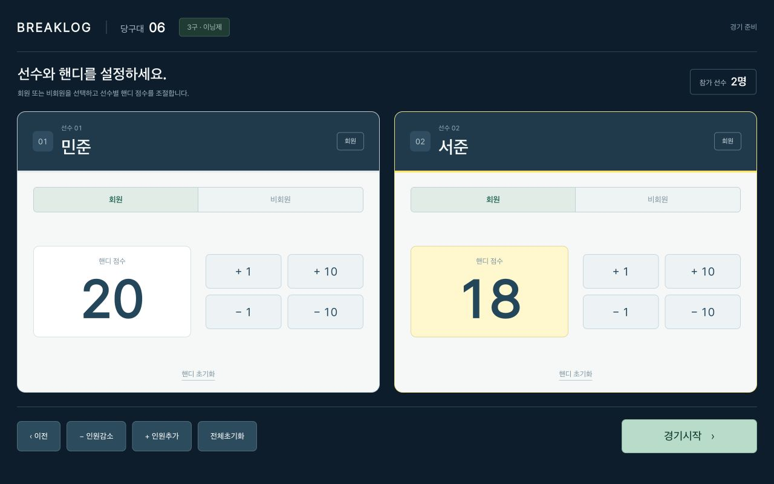Viewport: 774px width, 484px height.
Task: Add 10 to 민준's handicap score
Action: pyautogui.click(x=325, y=272)
